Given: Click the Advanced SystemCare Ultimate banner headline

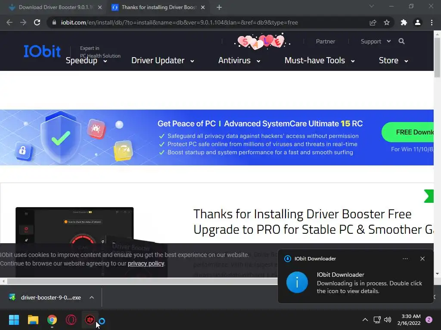Looking at the screenshot, I should pyautogui.click(x=260, y=123).
